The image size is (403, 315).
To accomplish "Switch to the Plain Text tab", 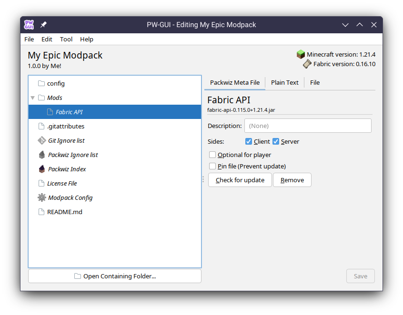I will click(x=284, y=82).
